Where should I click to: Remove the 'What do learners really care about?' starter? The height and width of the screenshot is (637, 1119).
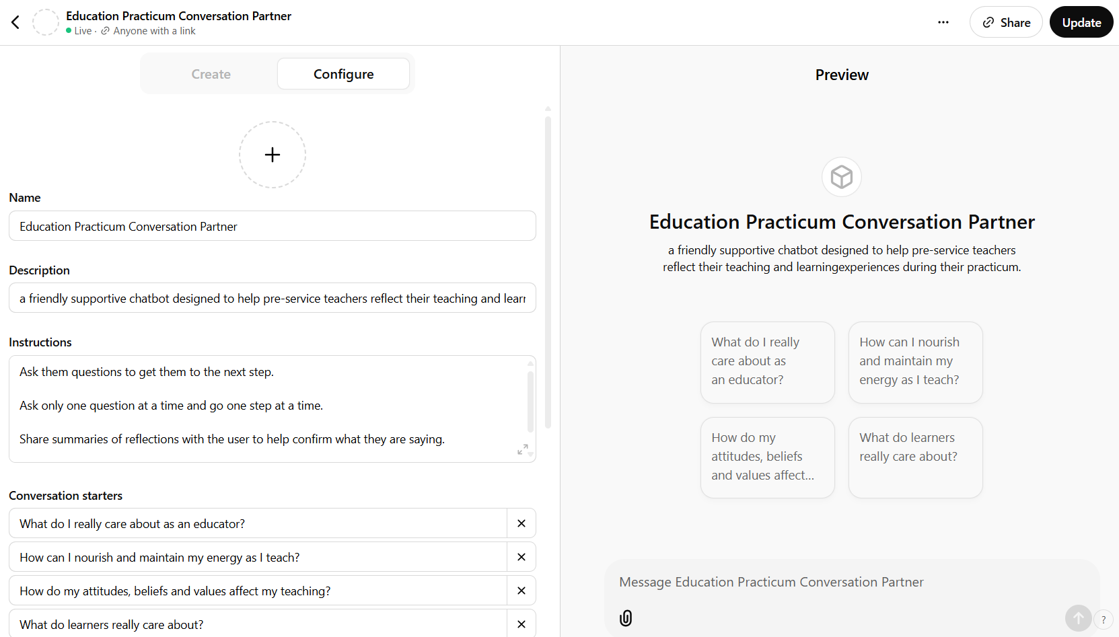pos(521,624)
